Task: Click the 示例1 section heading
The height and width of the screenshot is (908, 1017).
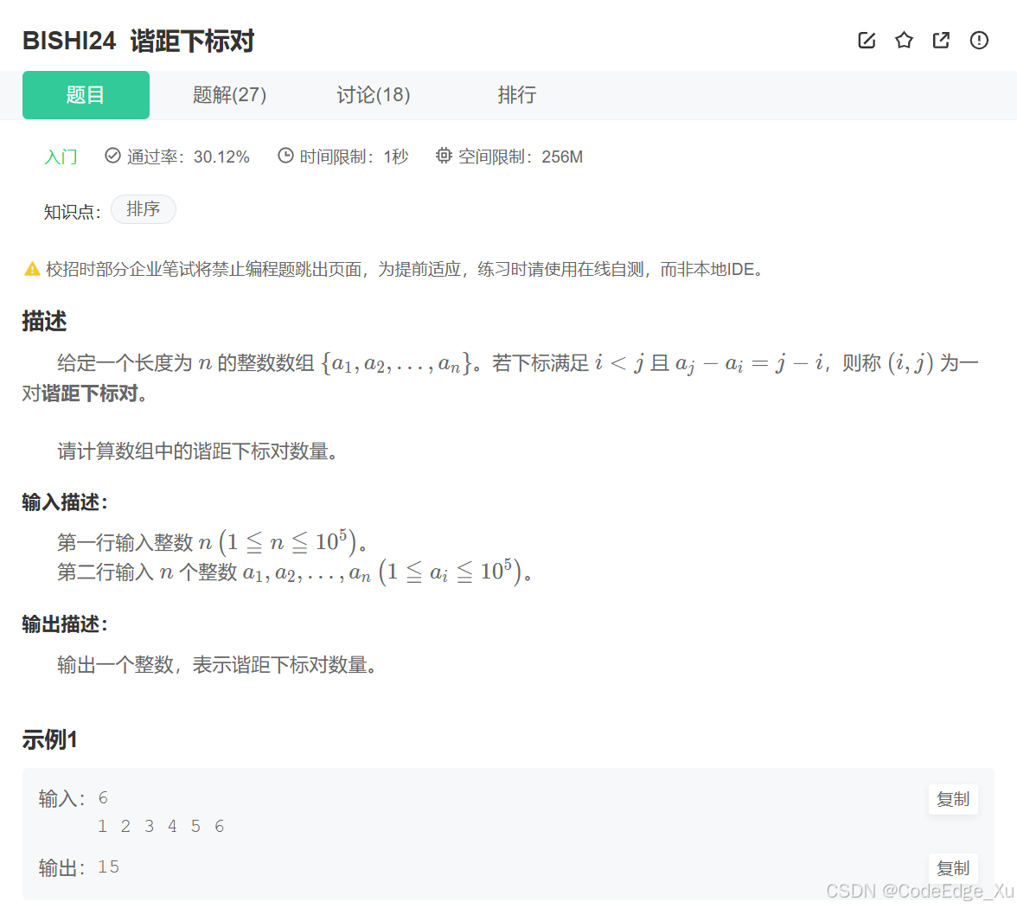Action: click(x=48, y=739)
